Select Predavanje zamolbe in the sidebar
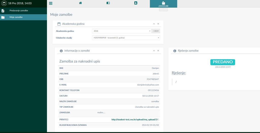Image resolution: width=260 pixels, height=133 pixels. pos(19,11)
